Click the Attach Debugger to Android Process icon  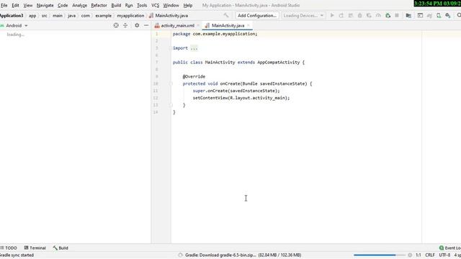click(388, 15)
